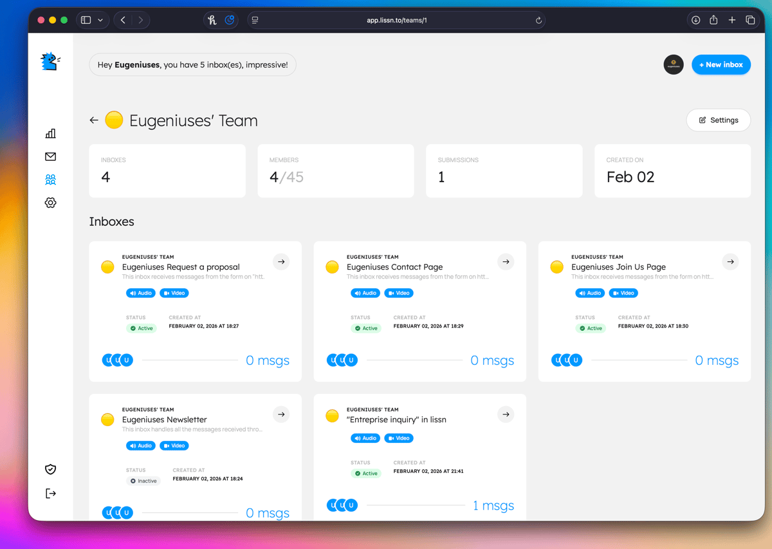Viewport: 772px width, 549px height.
Task: Click the CREATED ON Feb 02 stat card
Action: pyautogui.click(x=672, y=171)
